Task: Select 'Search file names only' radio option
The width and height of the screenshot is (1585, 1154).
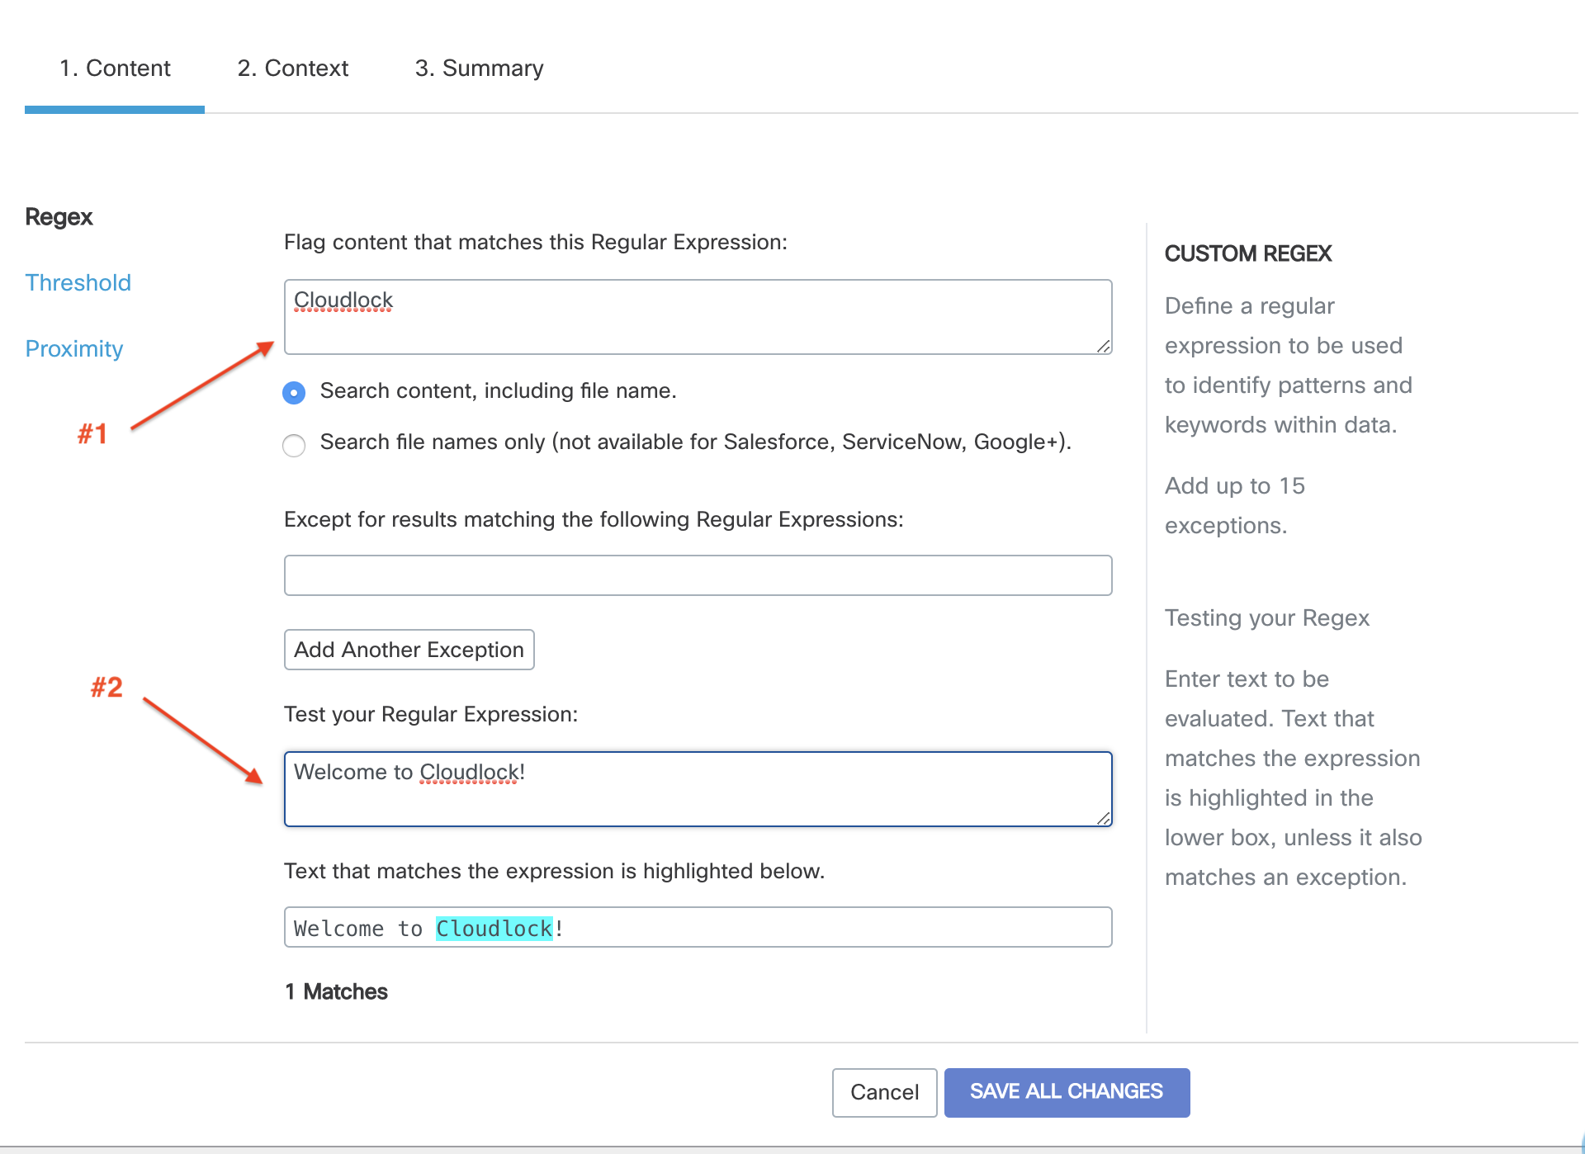Action: (x=294, y=446)
